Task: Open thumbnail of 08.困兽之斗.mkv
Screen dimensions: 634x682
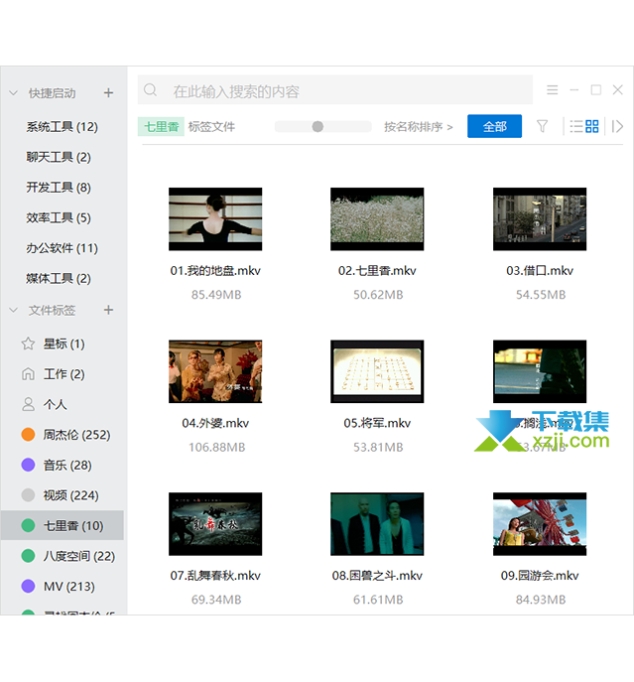Action: point(377,524)
